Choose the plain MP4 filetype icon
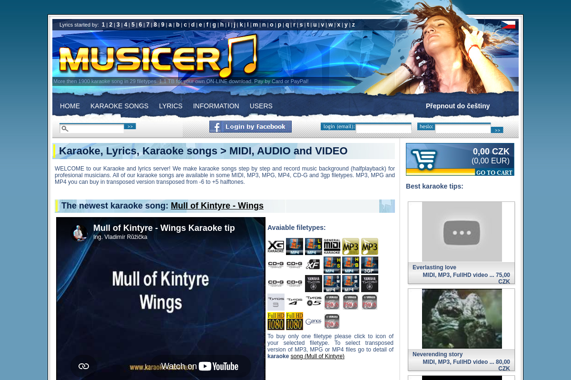571x380 pixels. pyautogui.click(x=295, y=247)
